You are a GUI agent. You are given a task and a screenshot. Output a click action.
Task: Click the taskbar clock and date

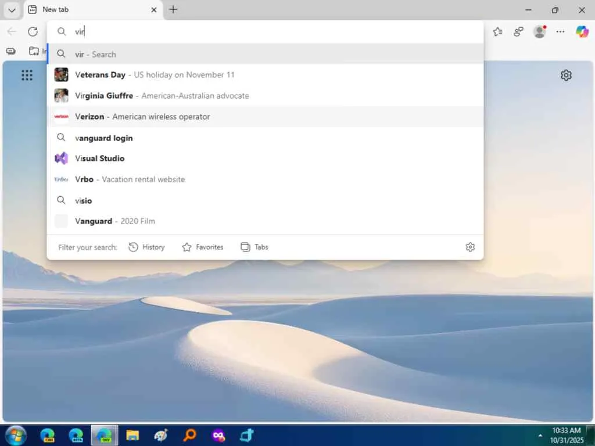tap(567, 435)
